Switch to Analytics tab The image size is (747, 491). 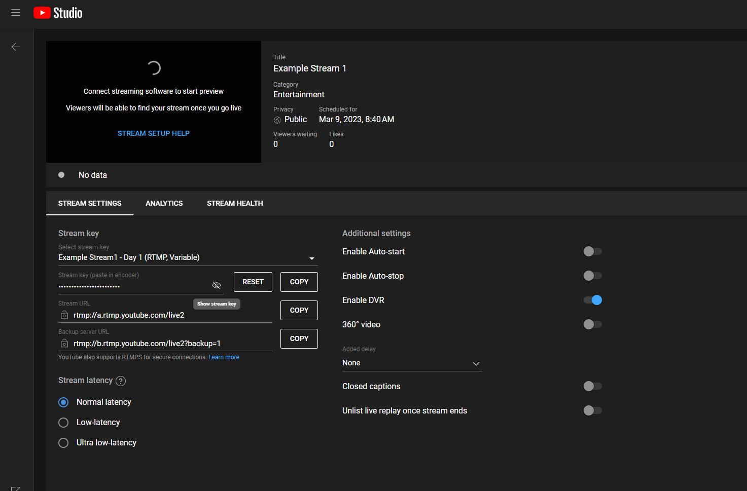click(164, 203)
